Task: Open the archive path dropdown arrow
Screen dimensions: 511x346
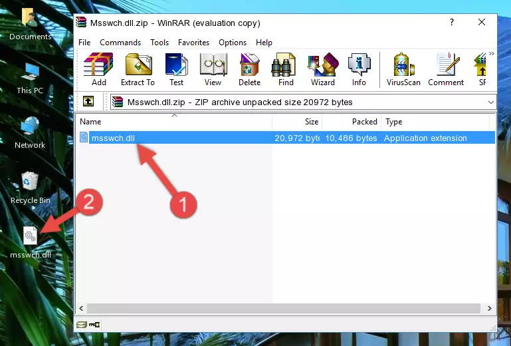Action: 491,102
